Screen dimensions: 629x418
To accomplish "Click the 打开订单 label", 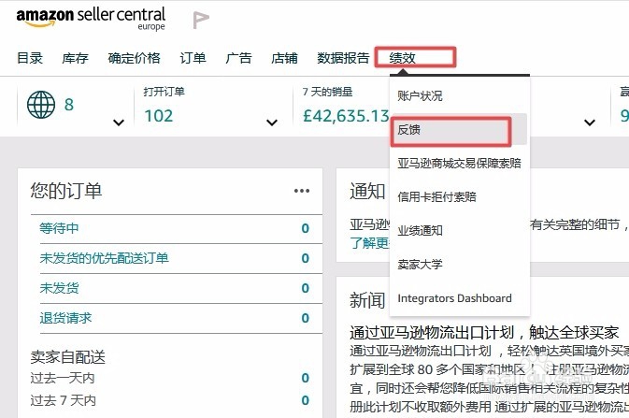I will (x=164, y=92).
